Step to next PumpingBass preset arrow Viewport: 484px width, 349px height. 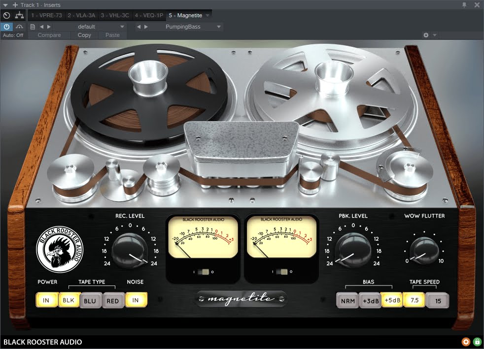[146, 27]
